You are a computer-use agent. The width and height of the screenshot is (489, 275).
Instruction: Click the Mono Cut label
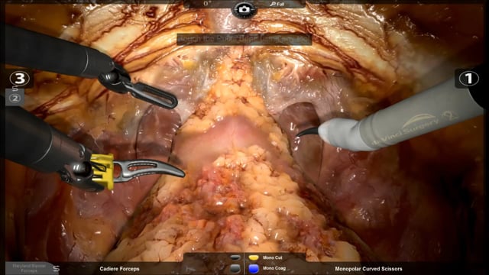pyautogui.click(x=272, y=258)
